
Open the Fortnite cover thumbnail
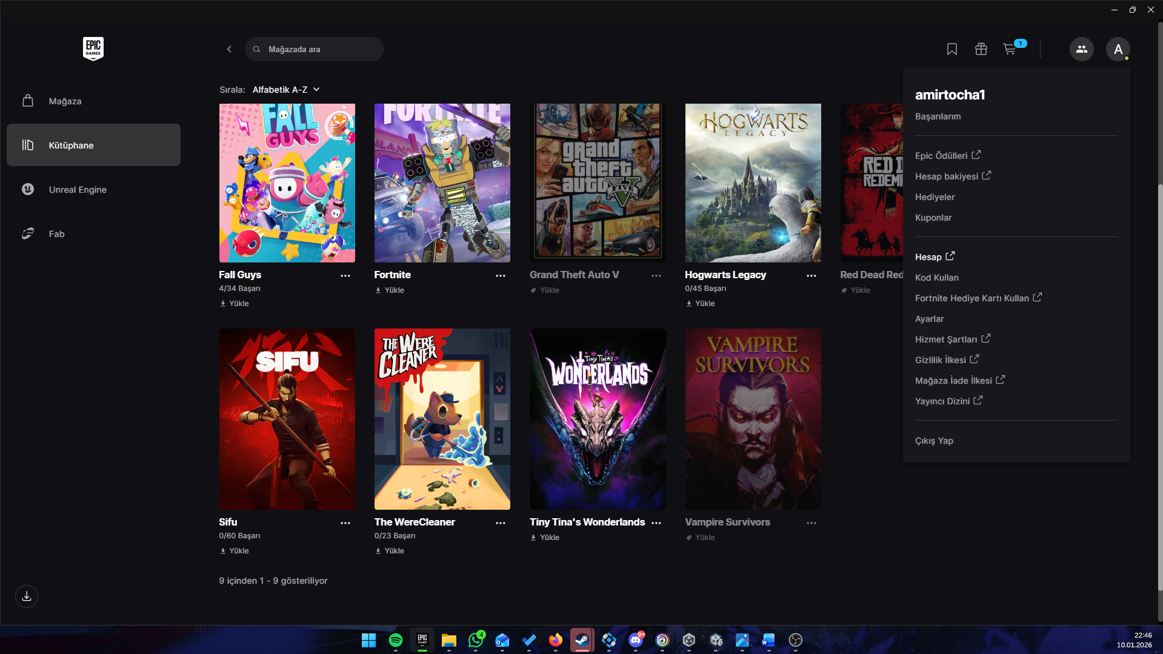click(x=442, y=183)
